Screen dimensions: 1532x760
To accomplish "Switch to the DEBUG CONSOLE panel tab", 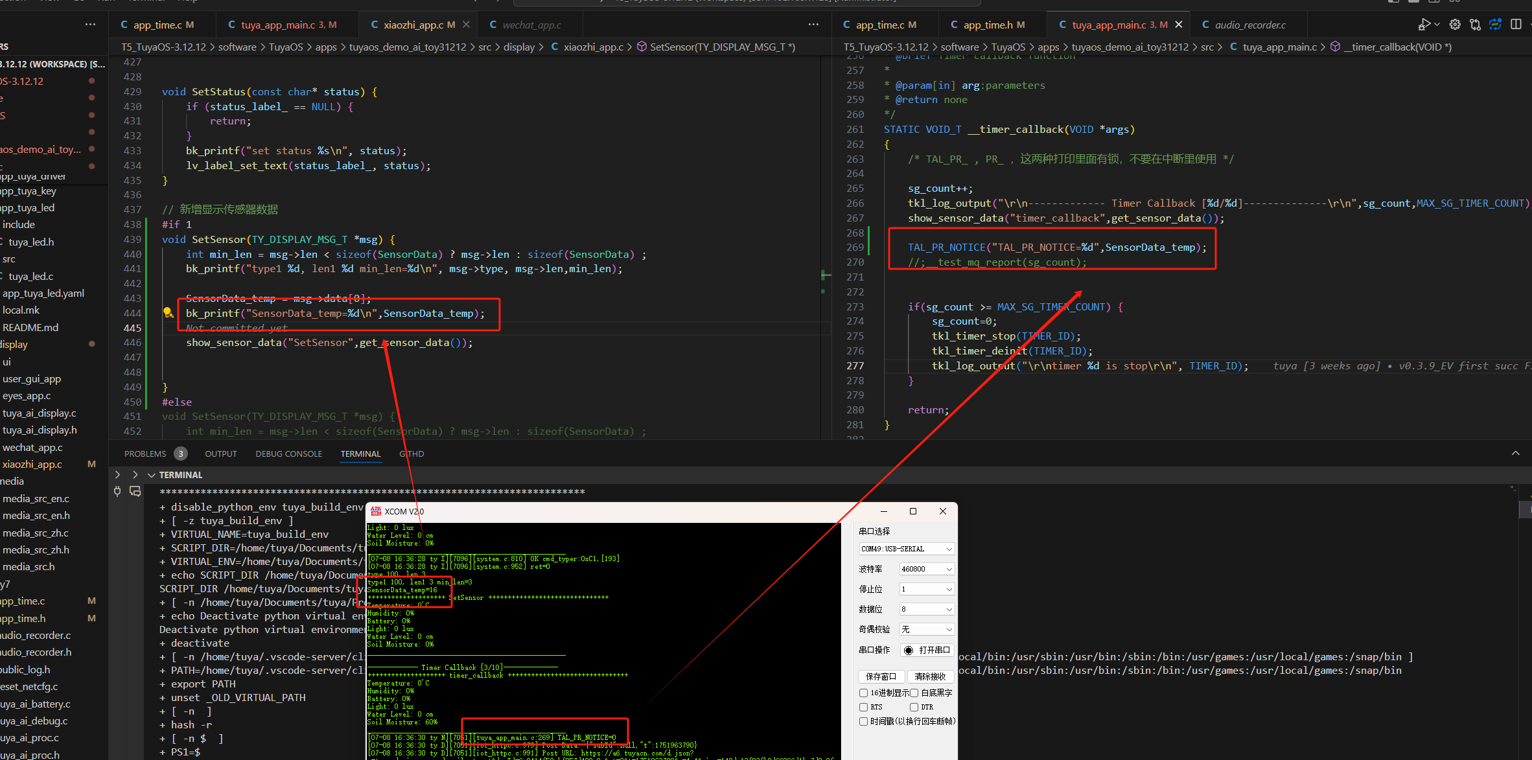I will click(288, 454).
